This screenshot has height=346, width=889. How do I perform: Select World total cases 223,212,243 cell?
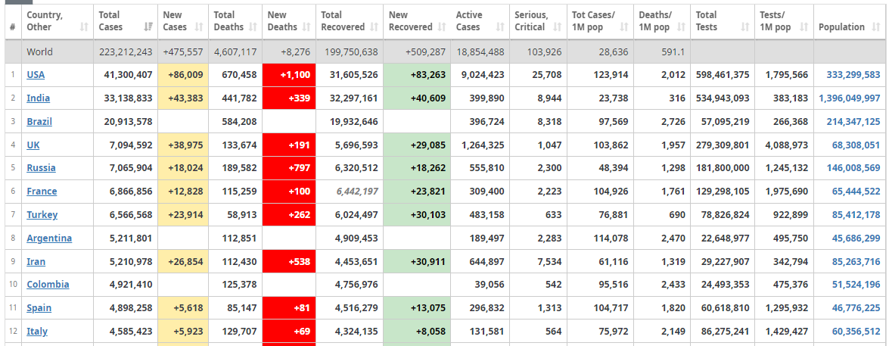[x=126, y=51]
